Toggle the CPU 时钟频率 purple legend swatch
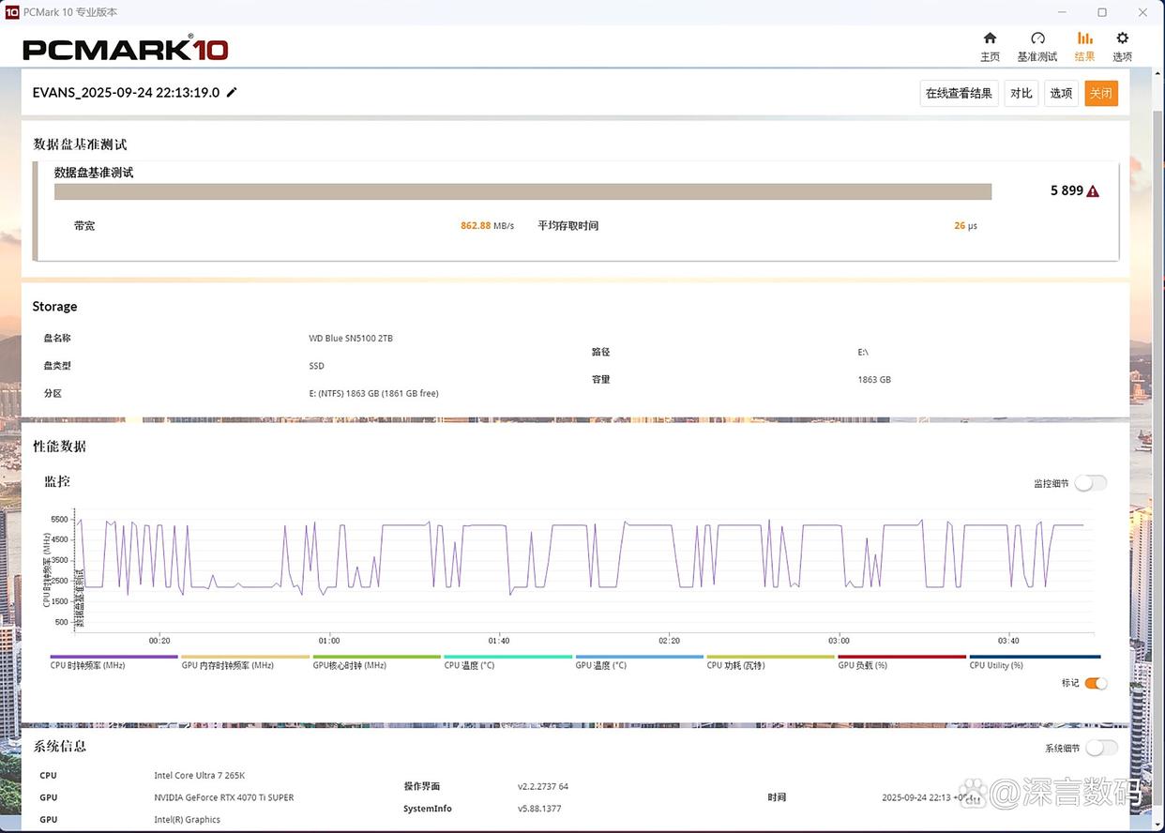 [x=113, y=658]
